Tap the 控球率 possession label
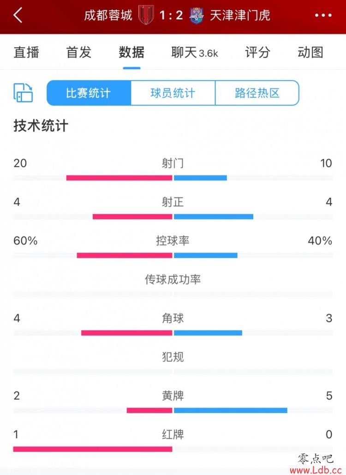The height and width of the screenshot is (475, 346). pyautogui.click(x=173, y=241)
